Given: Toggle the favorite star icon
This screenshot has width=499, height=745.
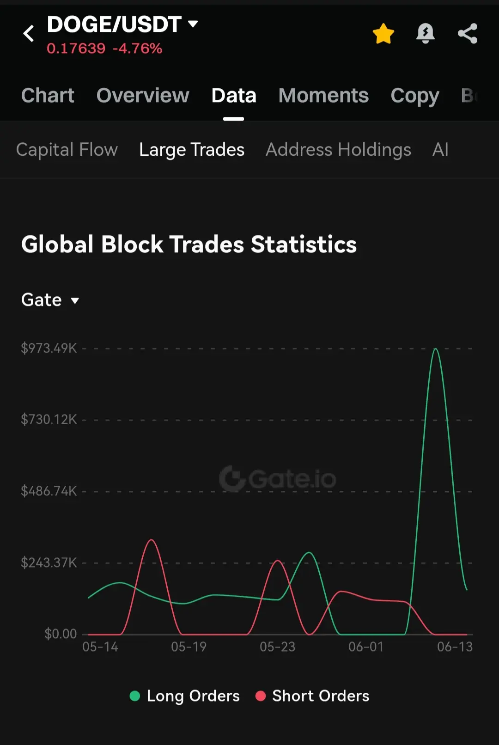Looking at the screenshot, I should tap(383, 34).
